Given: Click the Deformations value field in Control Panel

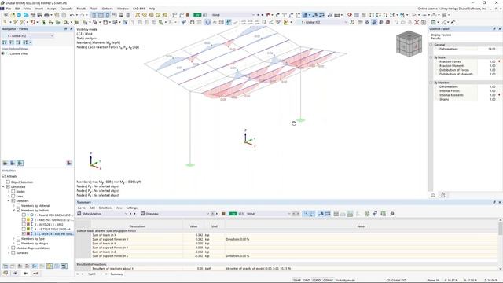Looking at the screenshot, I should [487, 49].
